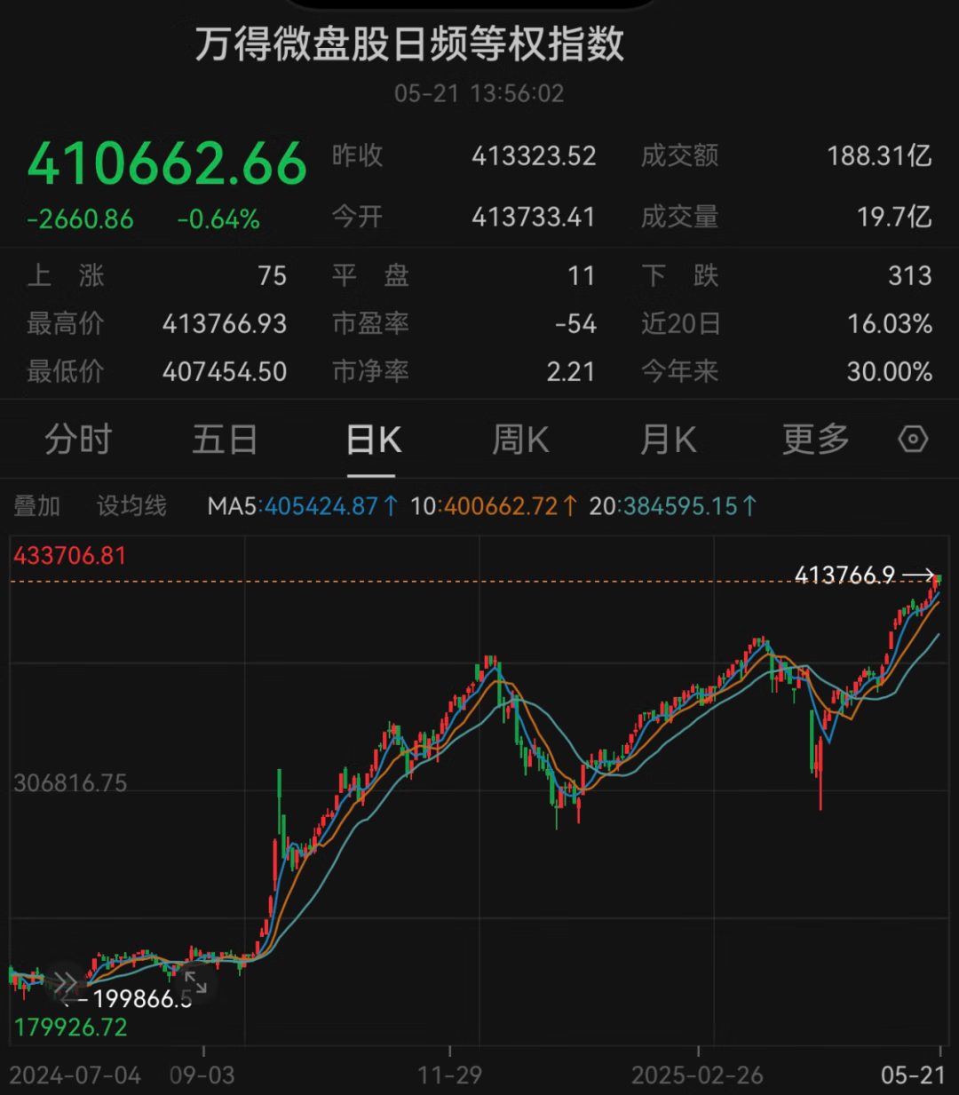Screen dimensions: 959x1095
Task: Tap the index title 万得微盘股日频等权指数
Action: pos(410,44)
